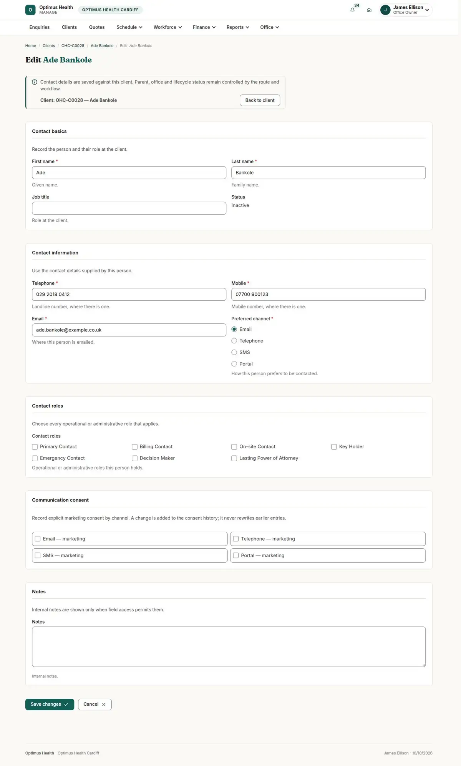
Task: Open the Enquiries section
Action: point(40,27)
